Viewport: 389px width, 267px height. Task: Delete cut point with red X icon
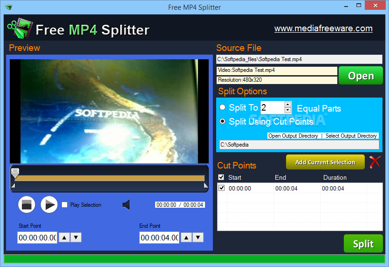pos(375,162)
